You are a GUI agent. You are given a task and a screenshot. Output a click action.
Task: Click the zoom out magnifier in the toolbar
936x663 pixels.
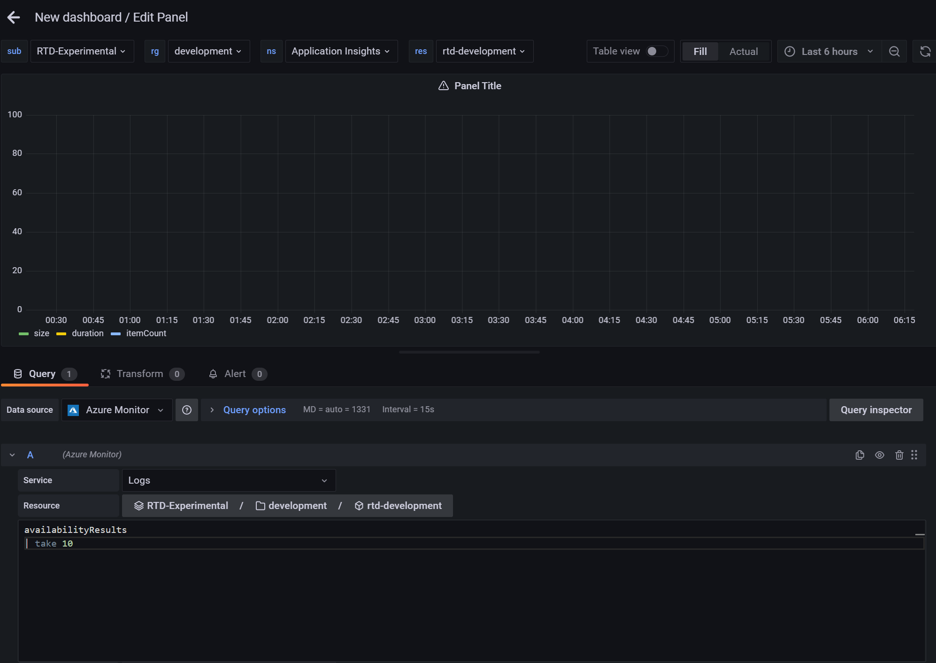click(x=894, y=51)
